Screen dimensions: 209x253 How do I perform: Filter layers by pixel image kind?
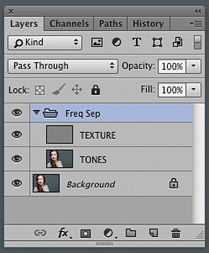click(x=97, y=43)
